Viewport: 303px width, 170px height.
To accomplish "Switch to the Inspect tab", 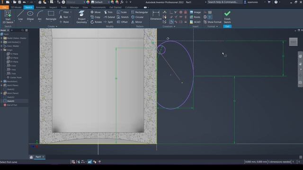I will [53, 8].
